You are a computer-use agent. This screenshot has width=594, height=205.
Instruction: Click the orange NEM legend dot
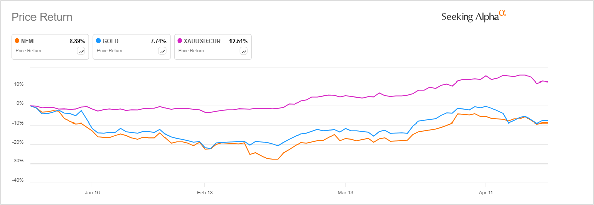pos(17,41)
